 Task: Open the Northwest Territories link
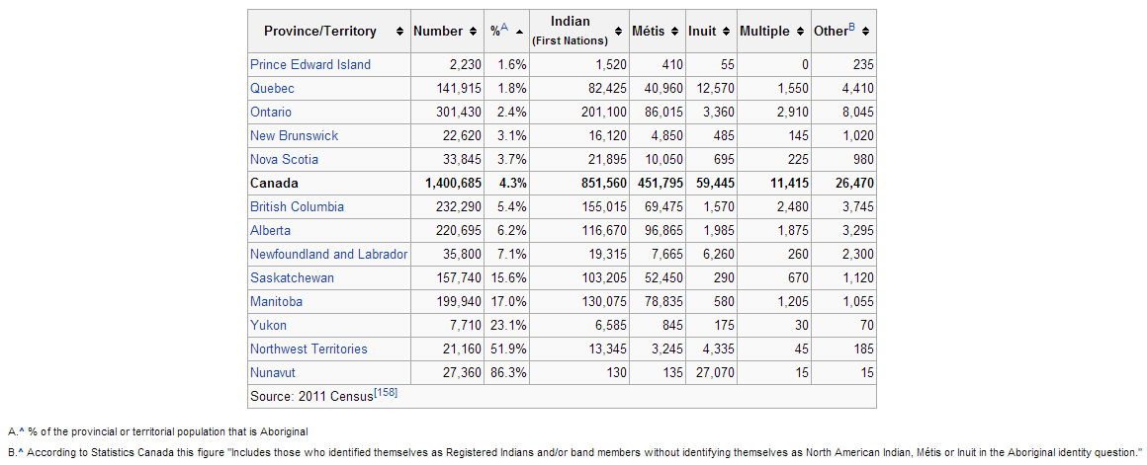(x=309, y=349)
